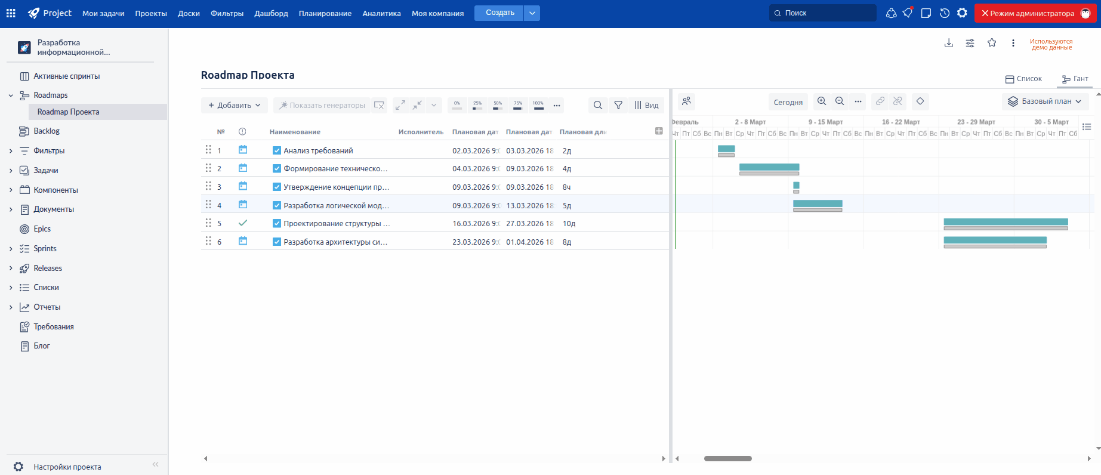The height and width of the screenshot is (475, 1101).
Task: Open the 'Базовый план' dropdown
Action: pos(1045,101)
